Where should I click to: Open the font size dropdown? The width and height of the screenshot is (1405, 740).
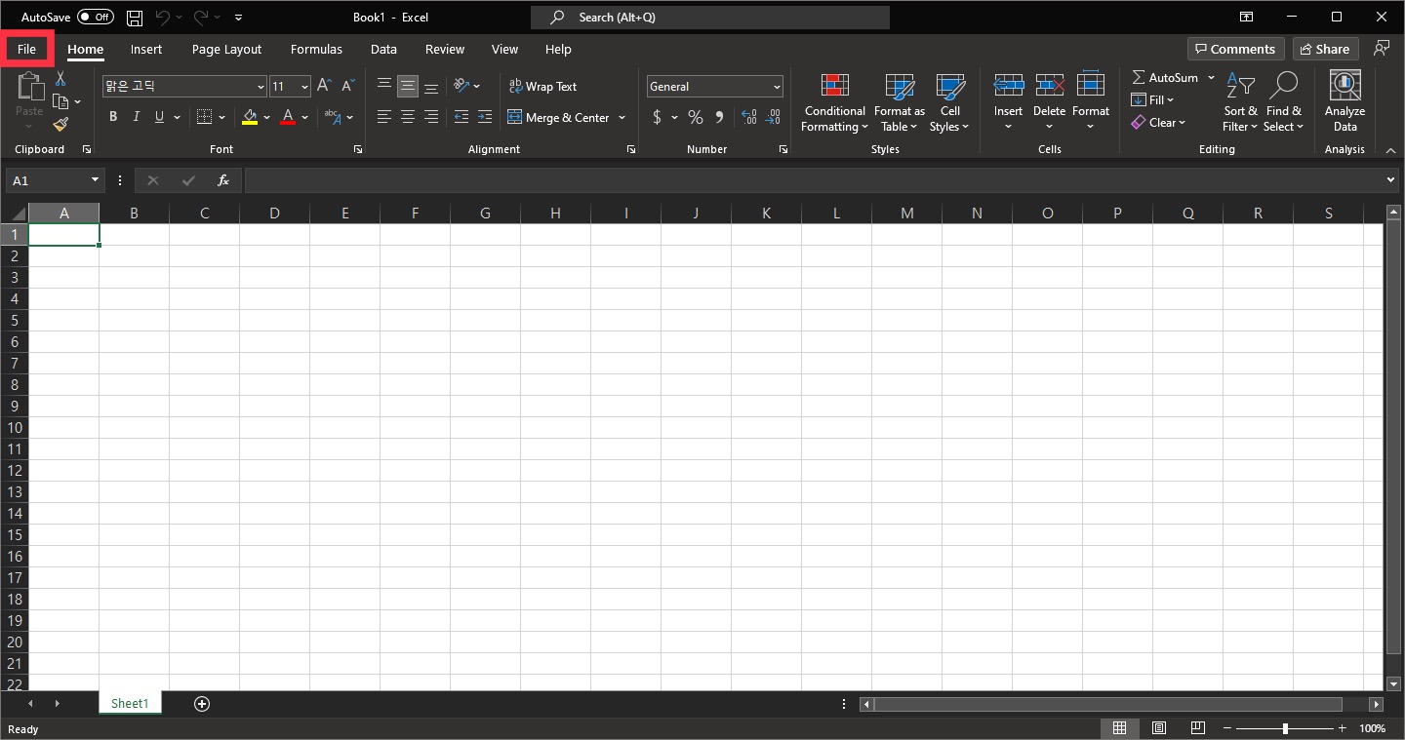click(304, 87)
